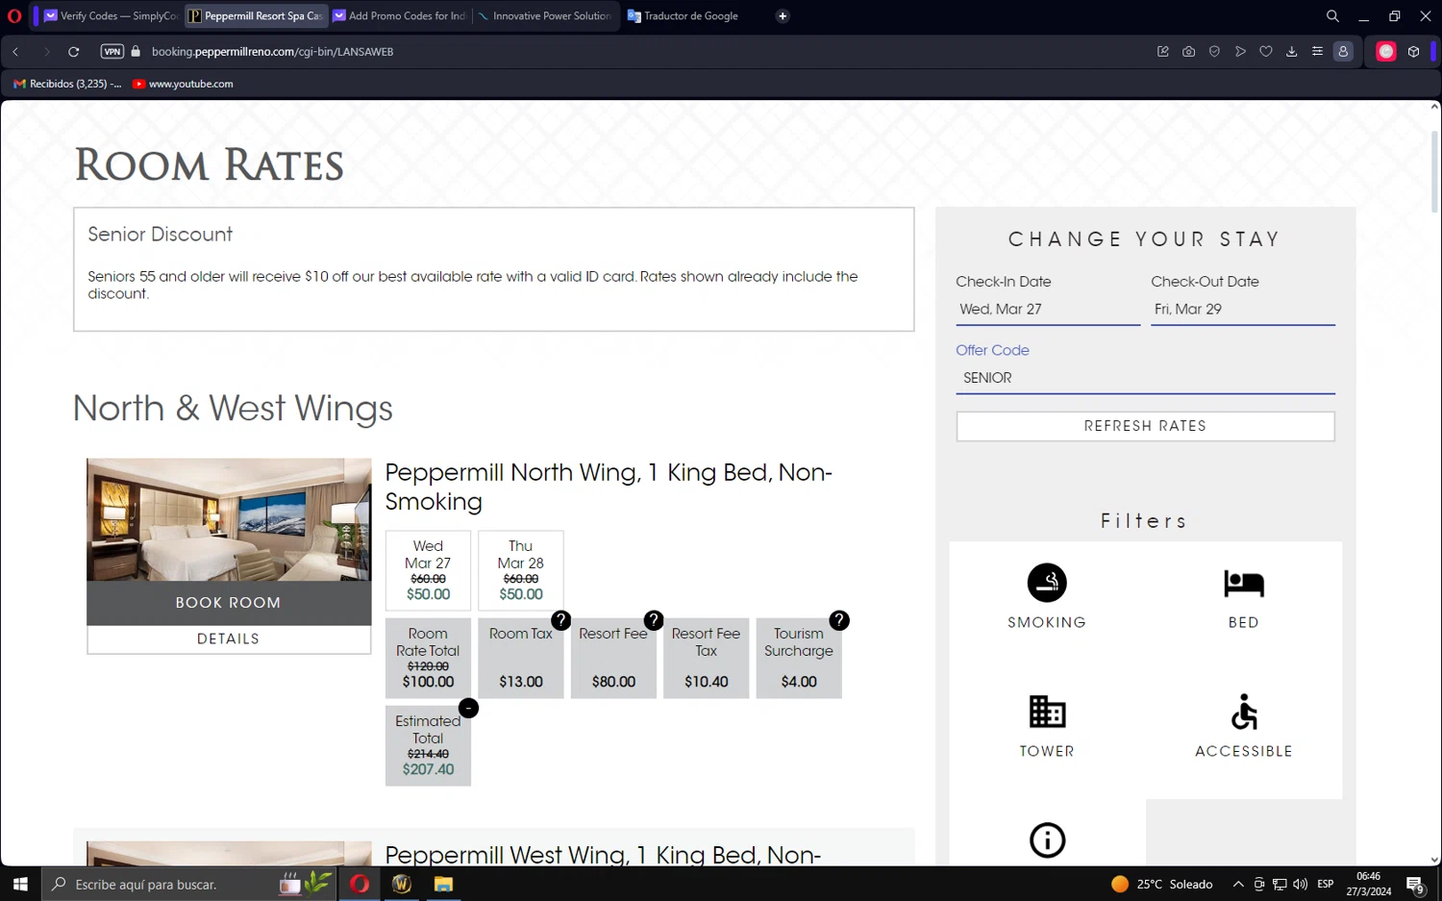The image size is (1442, 901).
Task: Go back to the previous page
Action: tap(16, 52)
